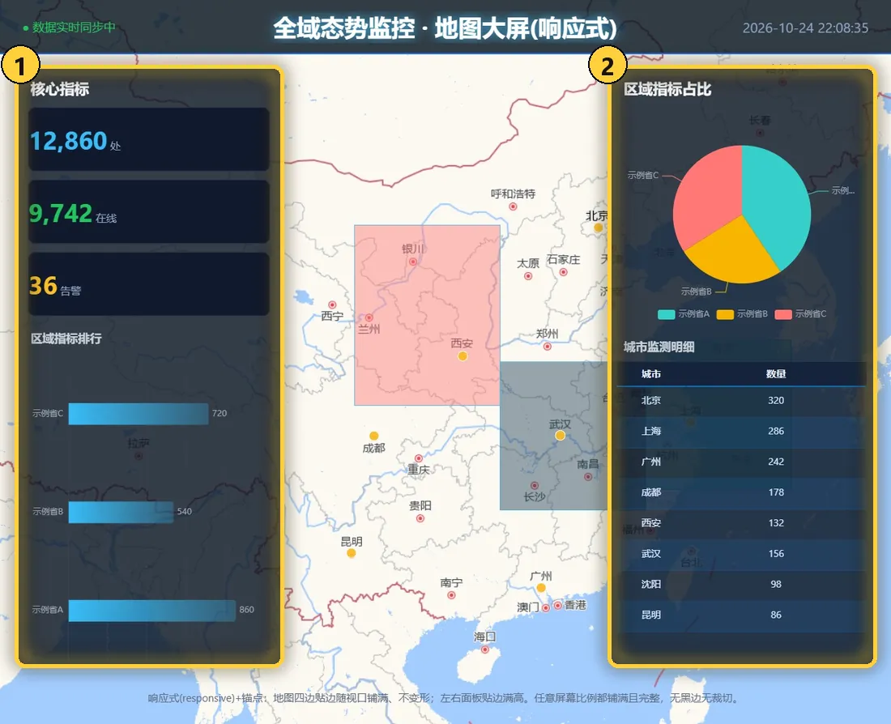The width and height of the screenshot is (891, 724).
Task: Click the 12,860 处 metric card
Action: pos(149,139)
